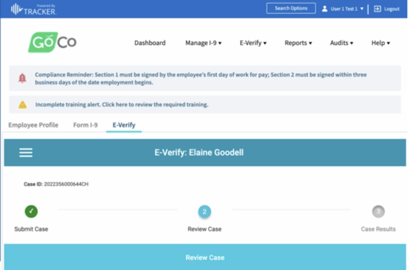Open the hamburger menu in E-Verify header
Image resolution: width=411 pixels, height=270 pixels.
25,153
